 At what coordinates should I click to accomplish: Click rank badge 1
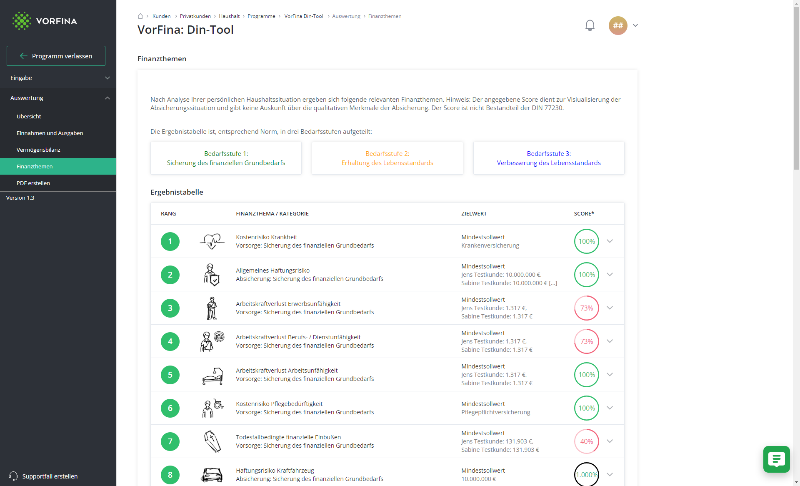click(170, 241)
